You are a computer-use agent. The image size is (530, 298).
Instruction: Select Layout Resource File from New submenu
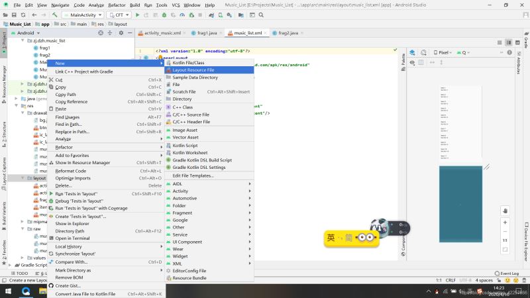coord(193,70)
